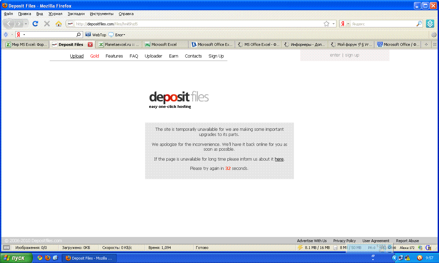Click the magnifier in the Yandex toolbar search field

click(x=79, y=35)
